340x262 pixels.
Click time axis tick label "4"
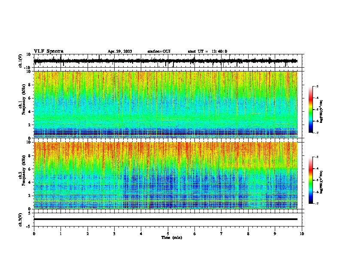[x=141, y=234]
